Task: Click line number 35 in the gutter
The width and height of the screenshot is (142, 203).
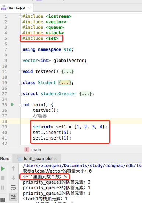Action: coord(4,105)
